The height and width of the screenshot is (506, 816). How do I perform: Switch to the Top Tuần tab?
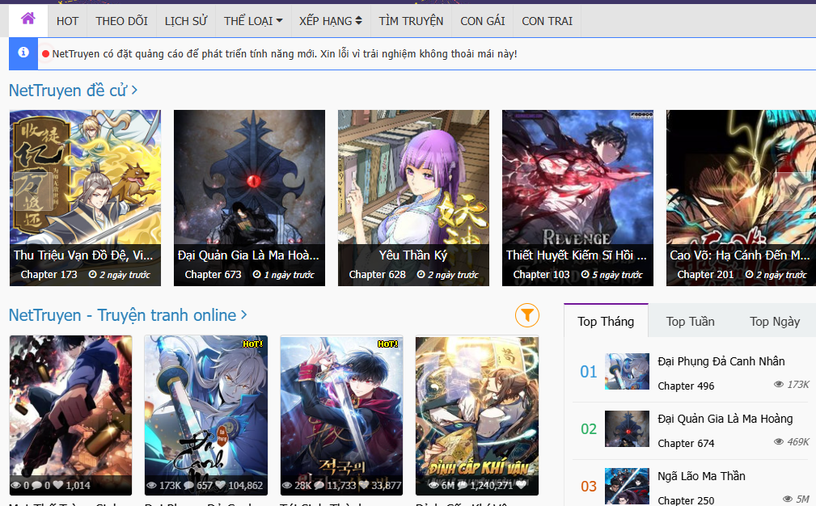click(x=690, y=322)
